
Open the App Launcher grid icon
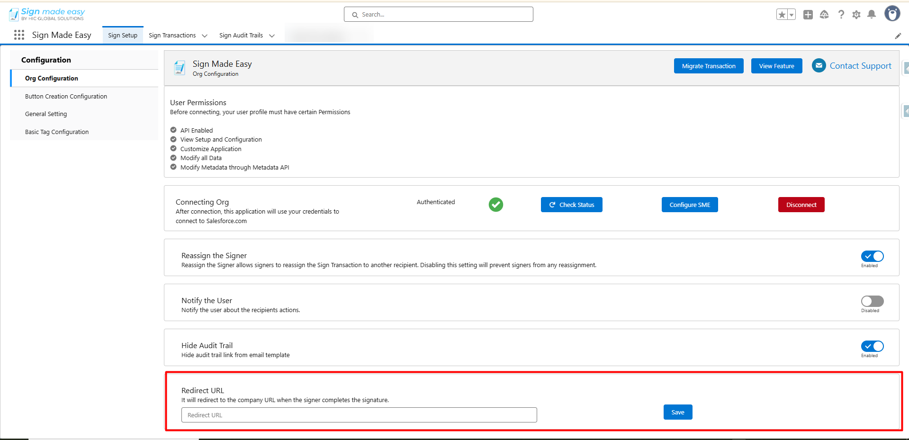click(x=19, y=35)
